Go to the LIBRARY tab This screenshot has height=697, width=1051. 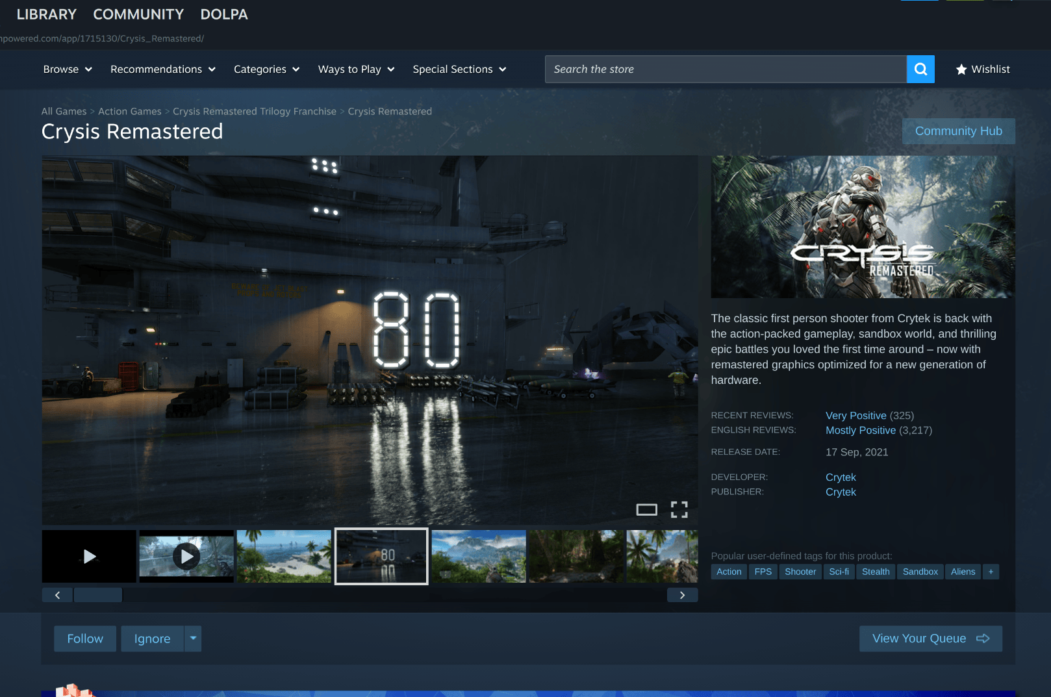coord(47,14)
